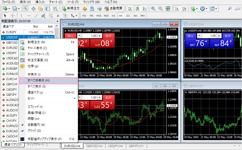
Task: Select the text A tool
Action: (58, 16)
